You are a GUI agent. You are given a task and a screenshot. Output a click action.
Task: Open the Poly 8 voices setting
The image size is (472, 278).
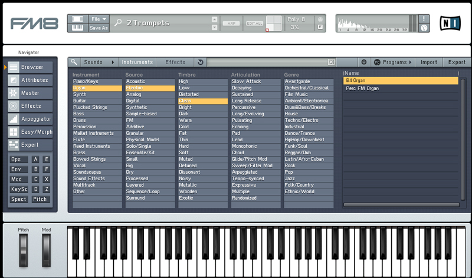[296, 19]
